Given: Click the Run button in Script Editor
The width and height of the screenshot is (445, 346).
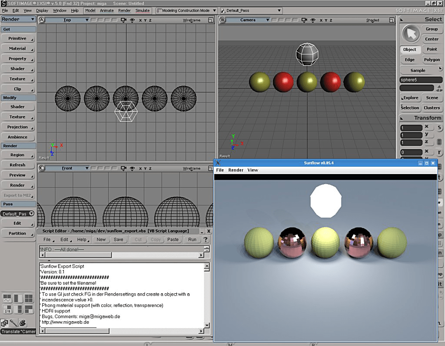Looking at the screenshot, I should [x=192, y=240].
